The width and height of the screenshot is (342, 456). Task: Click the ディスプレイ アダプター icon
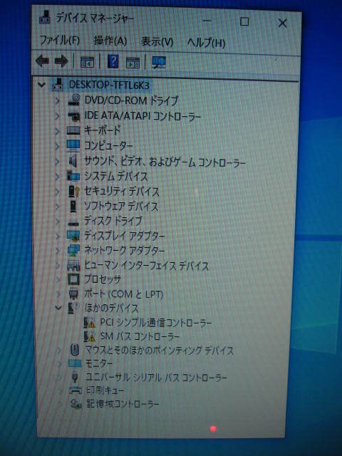[73, 236]
